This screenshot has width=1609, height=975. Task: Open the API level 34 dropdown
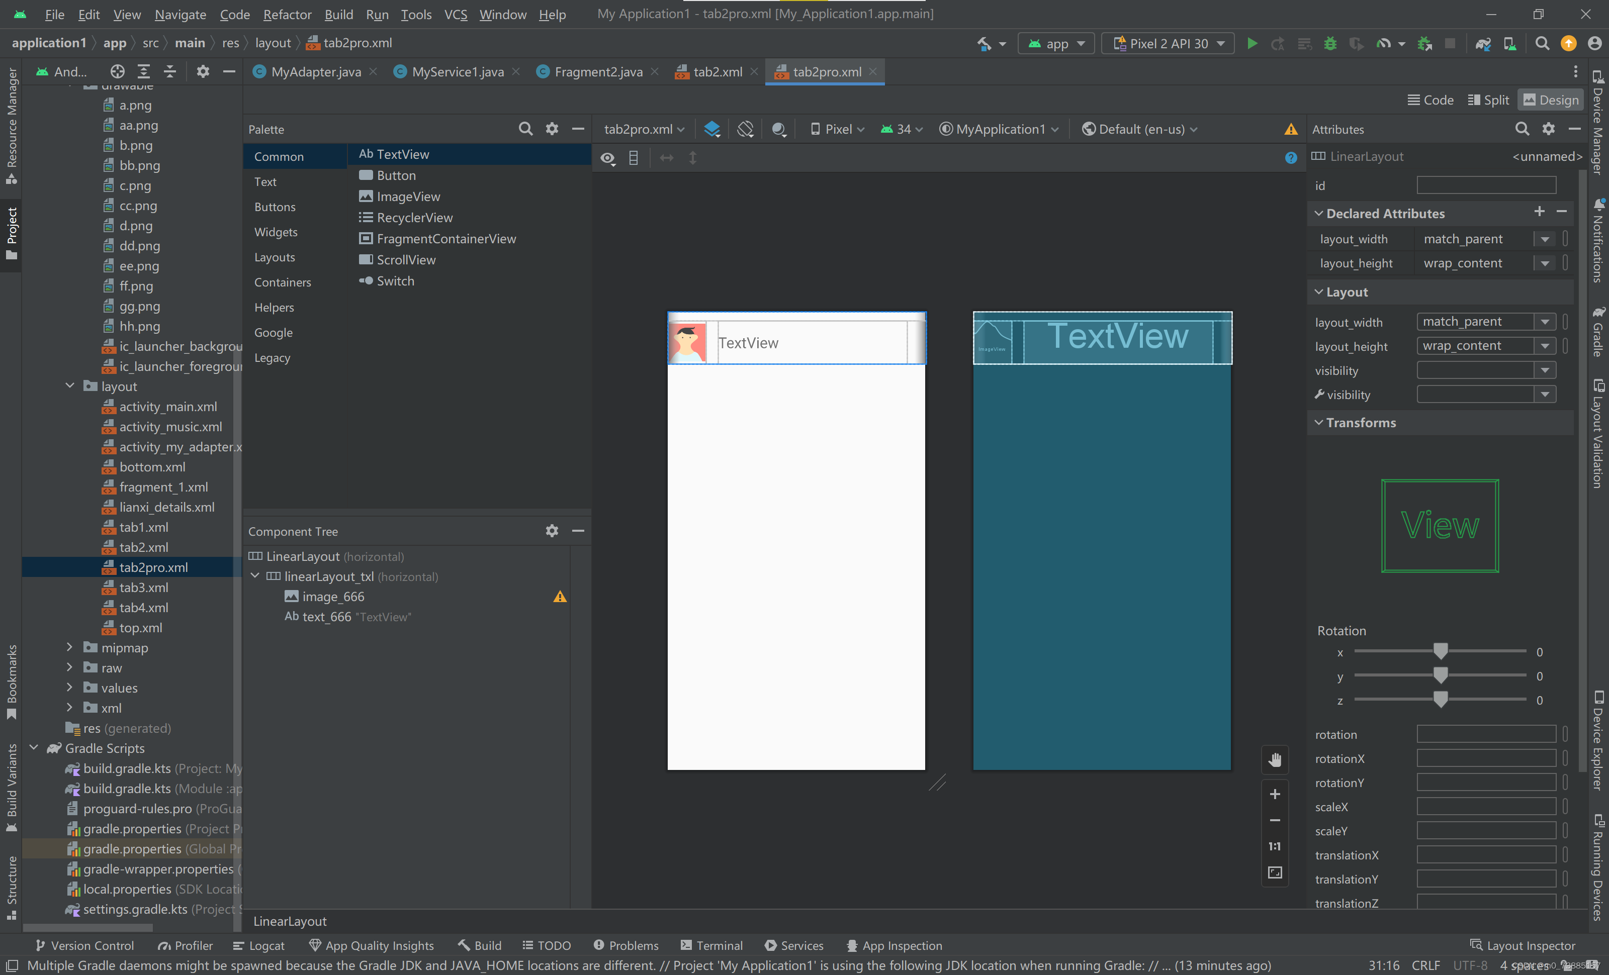coord(901,129)
